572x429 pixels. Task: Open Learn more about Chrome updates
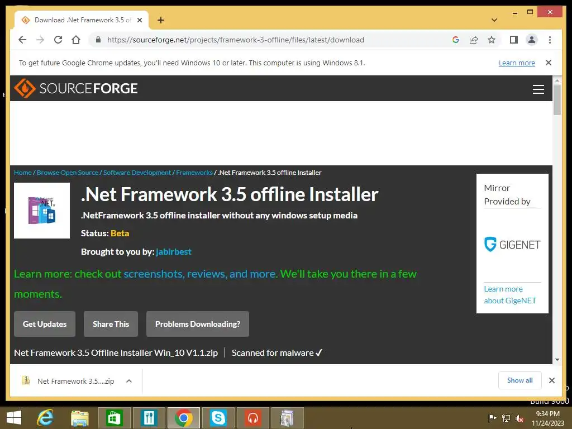(517, 63)
